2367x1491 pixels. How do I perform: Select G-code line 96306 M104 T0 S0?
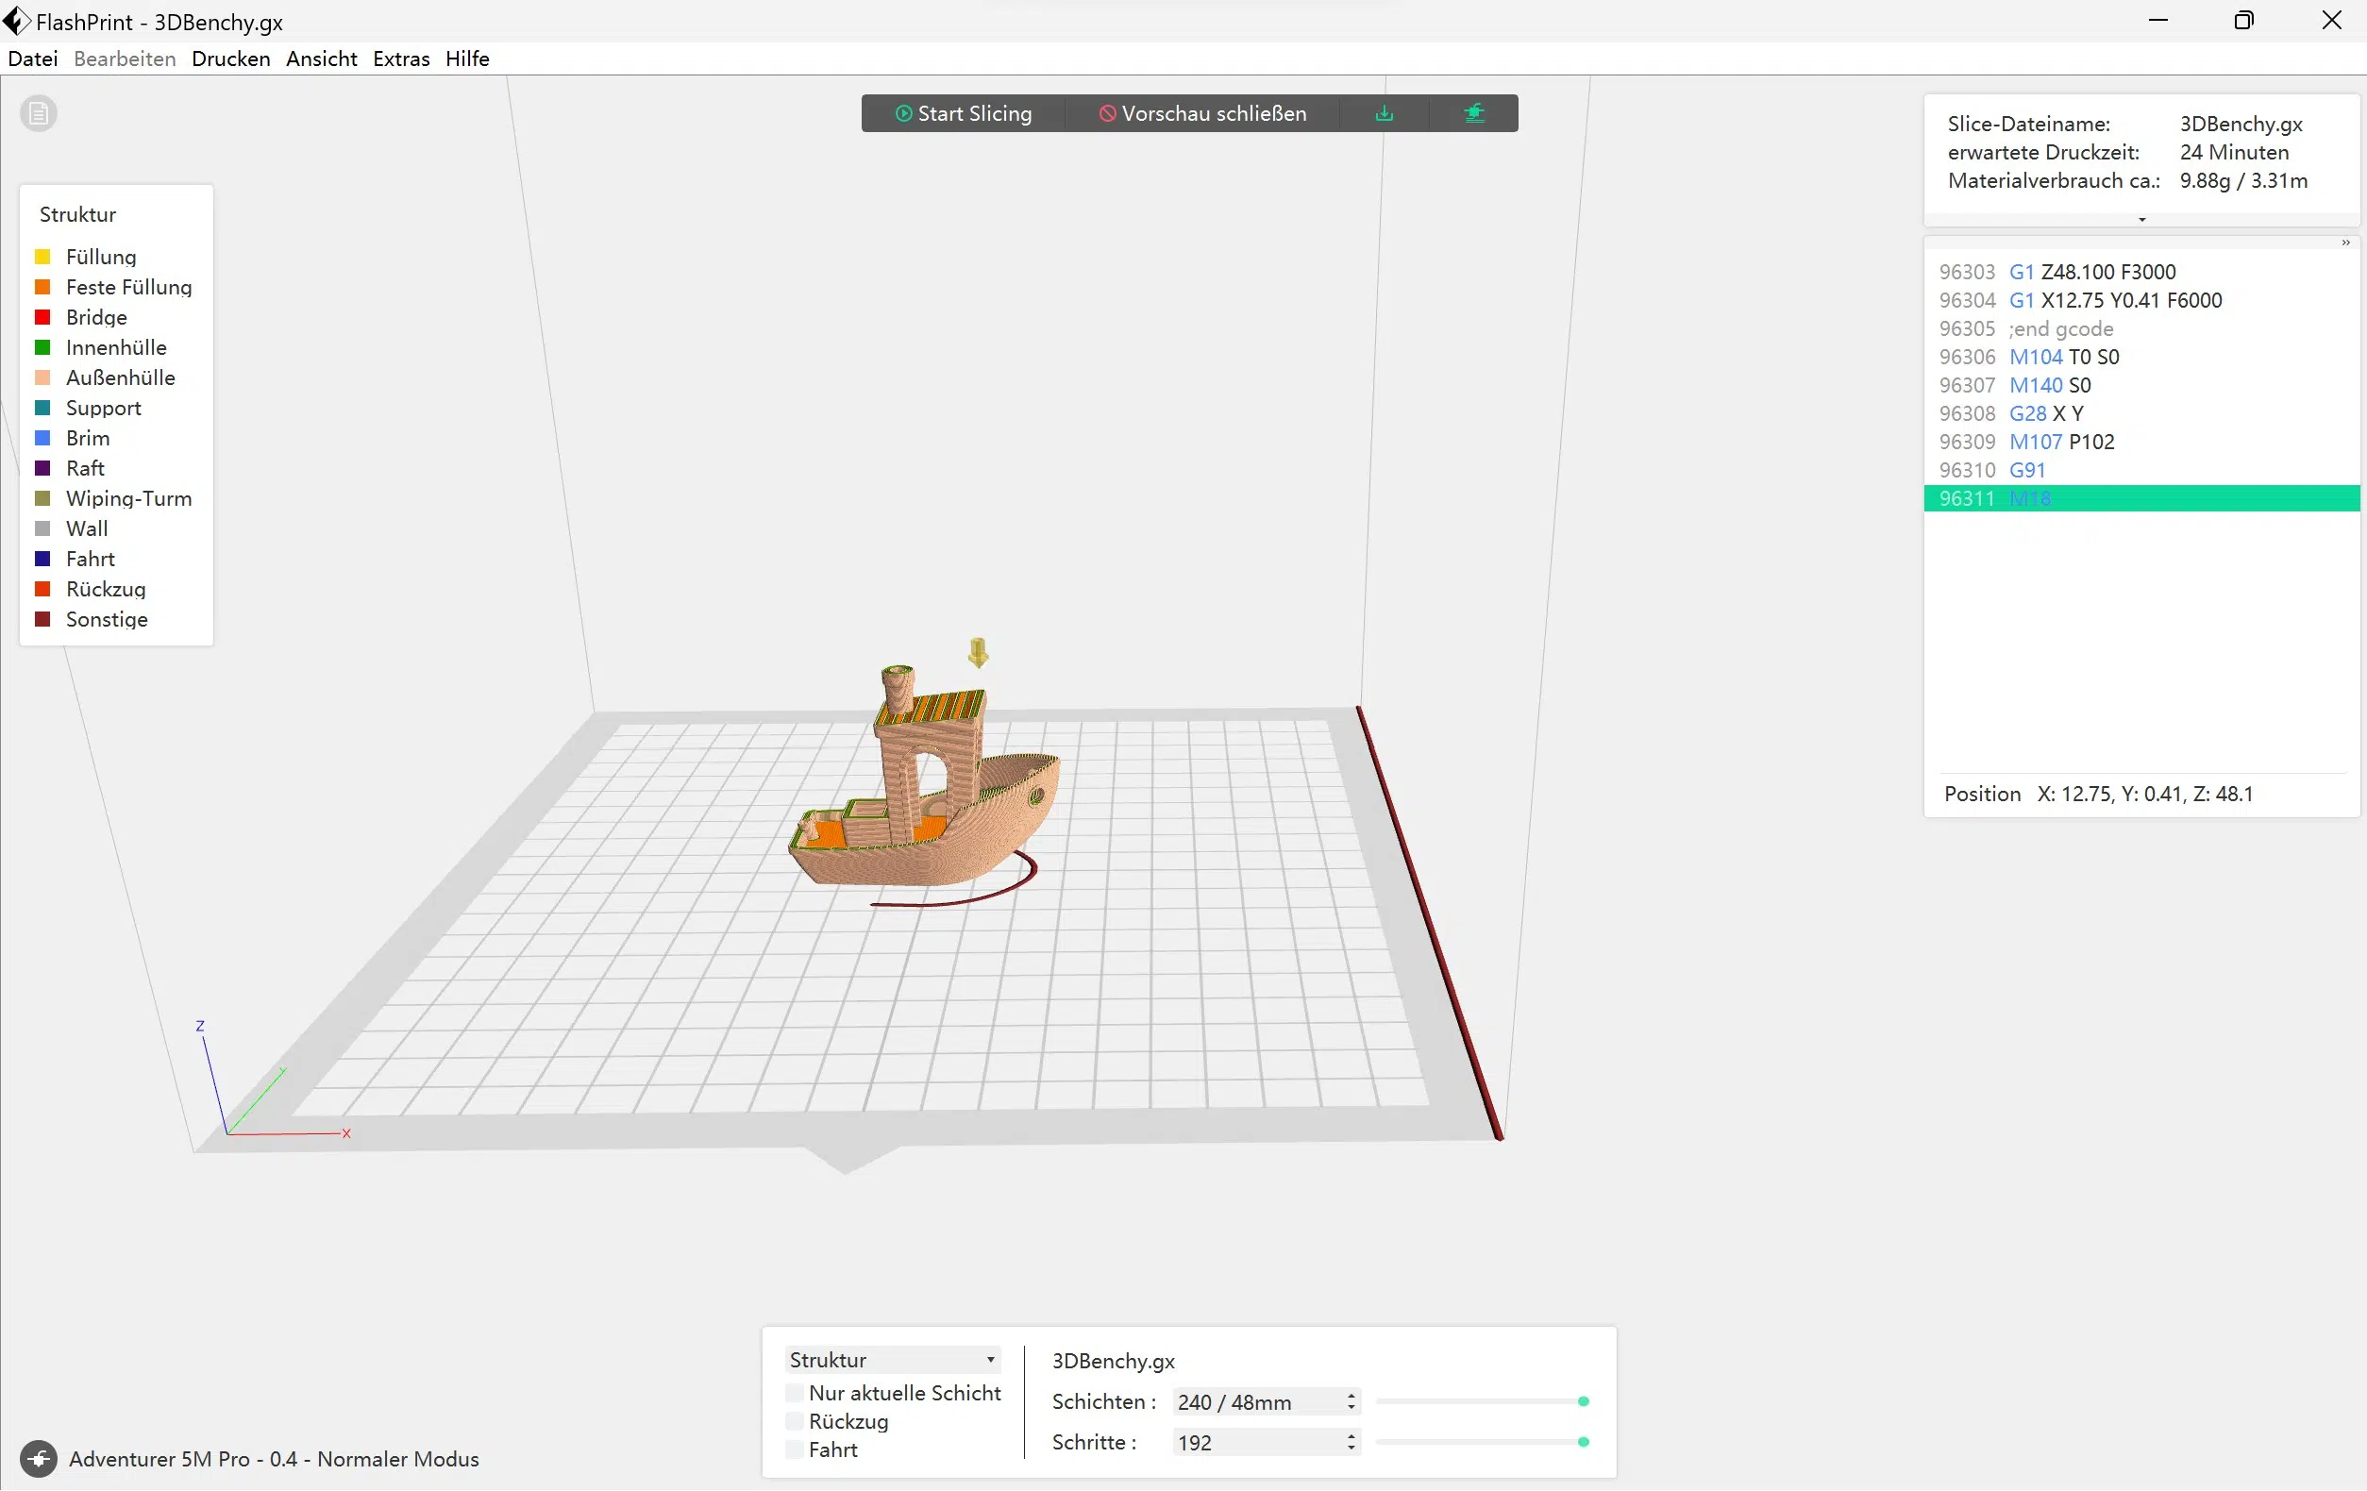point(2141,357)
